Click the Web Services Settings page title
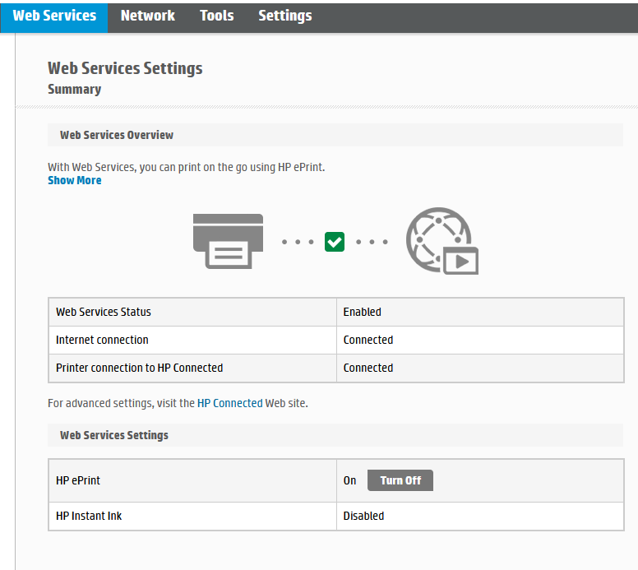 point(125,68)
